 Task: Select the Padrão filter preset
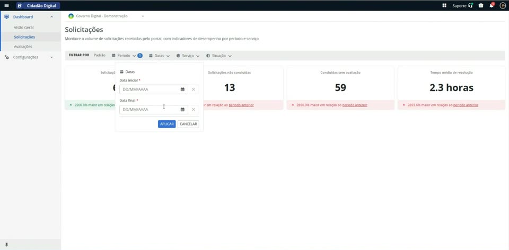point(99,56)
